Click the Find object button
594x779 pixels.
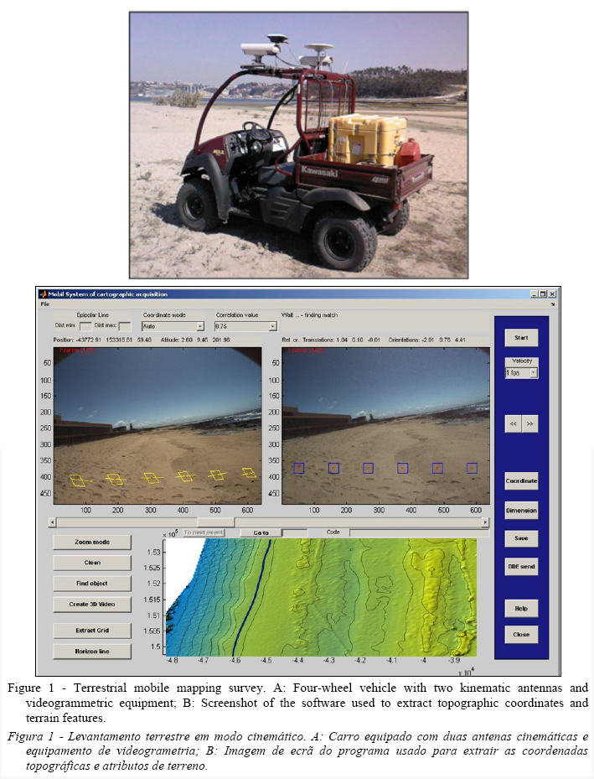pos(92,583)
